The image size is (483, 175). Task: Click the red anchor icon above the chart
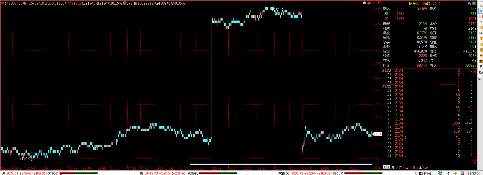pyautogui.click(x=373, y=3)
